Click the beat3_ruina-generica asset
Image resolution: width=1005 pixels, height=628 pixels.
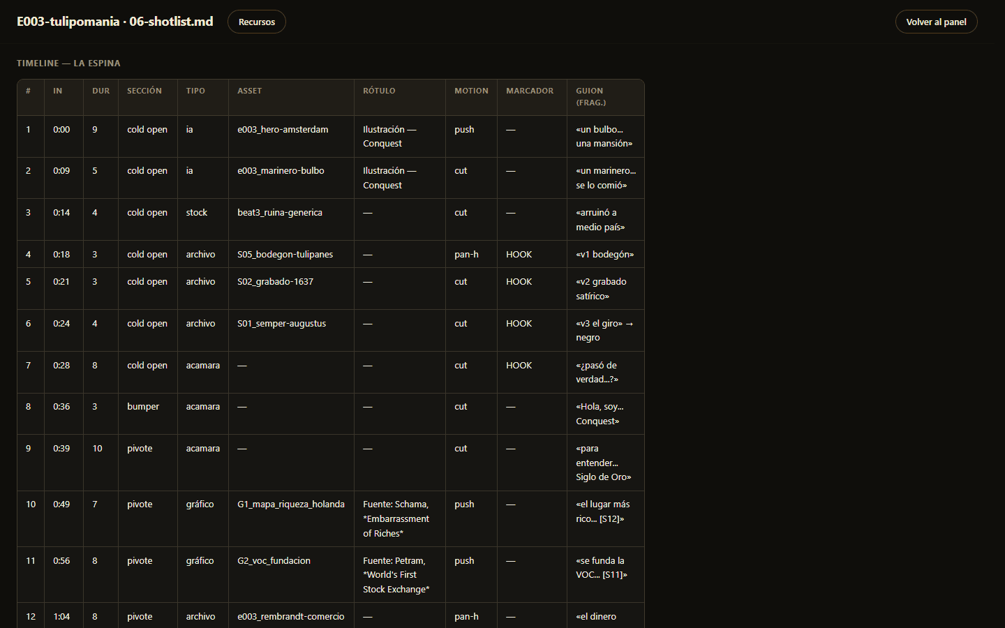tap(280, 213)
